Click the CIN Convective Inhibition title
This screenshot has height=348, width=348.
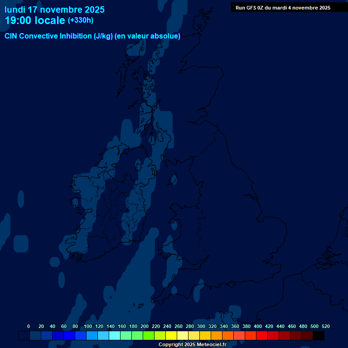[92, 36]
